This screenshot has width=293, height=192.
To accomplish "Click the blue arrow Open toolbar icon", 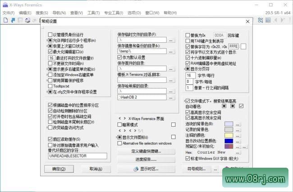I will click(13, 20).
